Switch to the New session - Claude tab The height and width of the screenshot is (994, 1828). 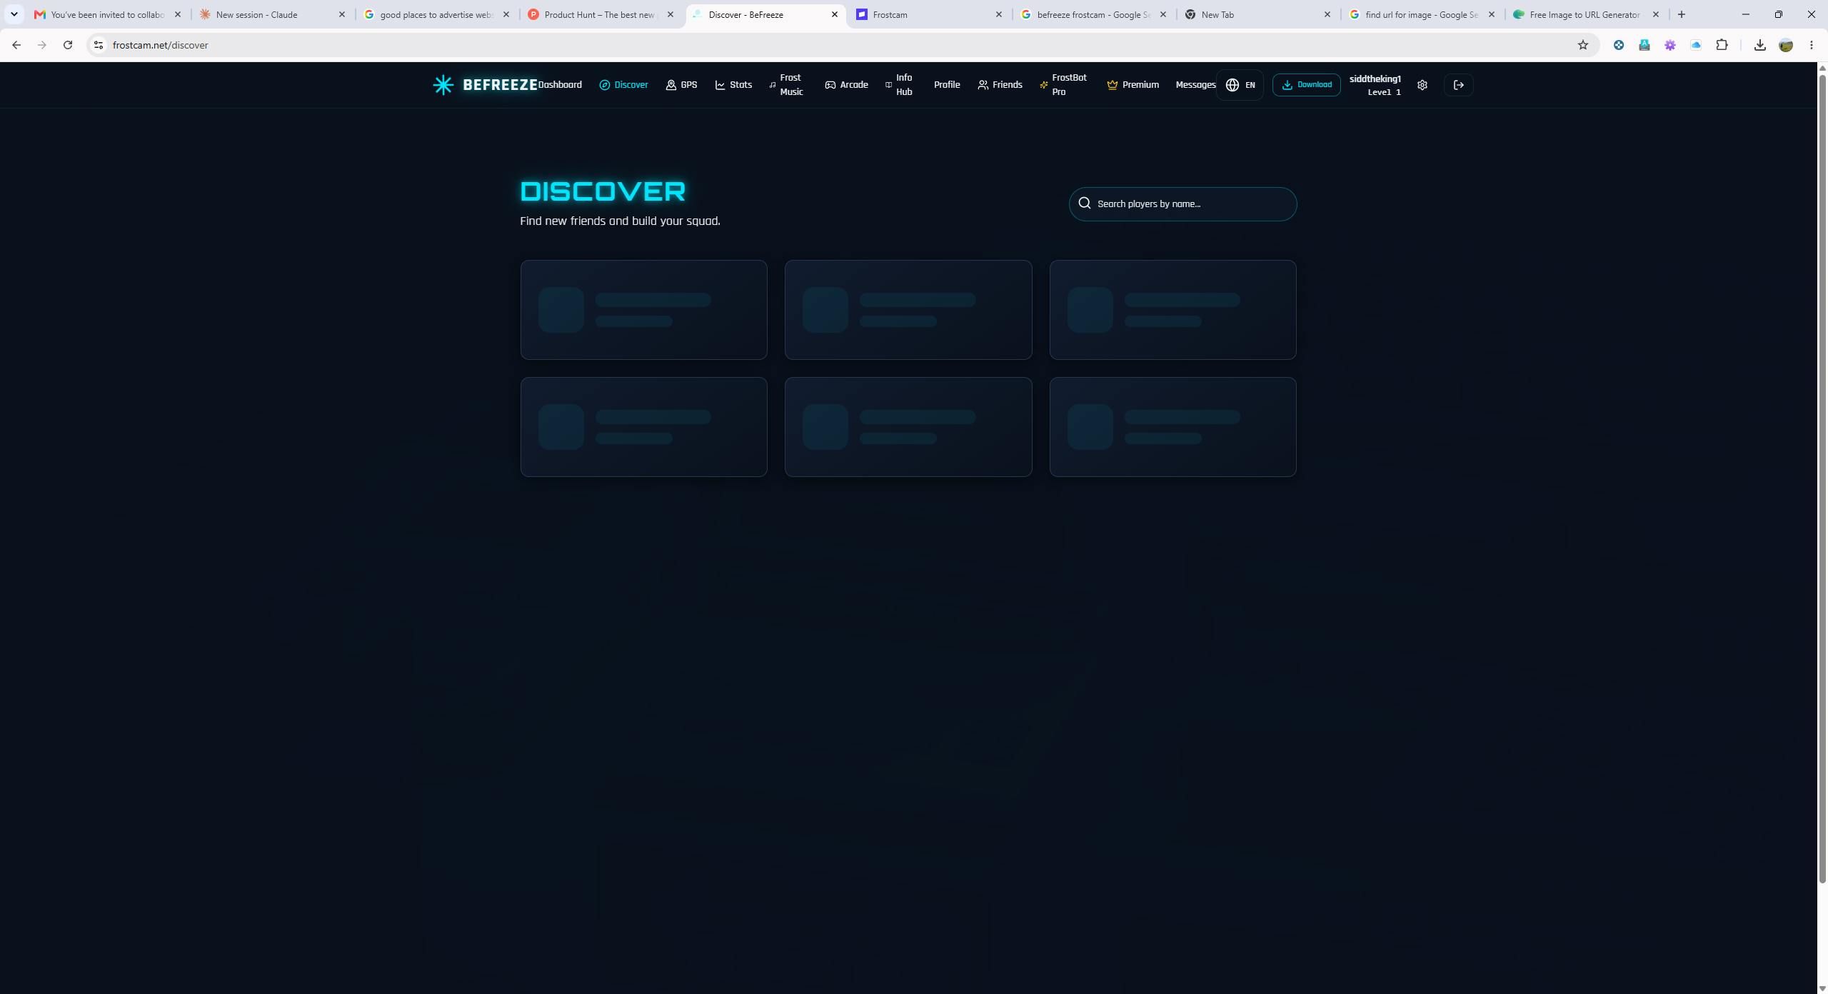click(x=273, y=14)
